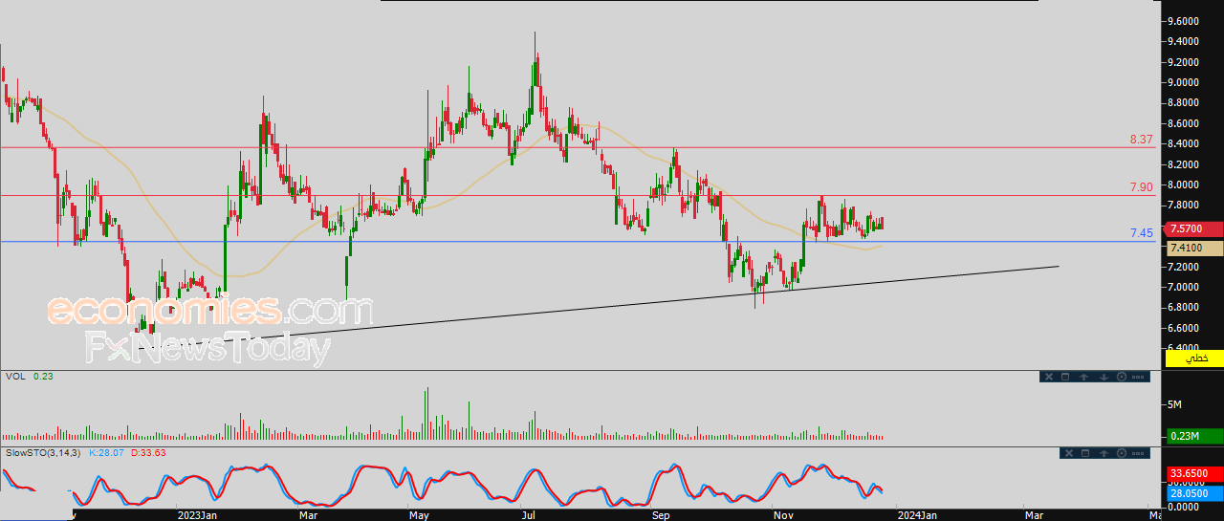Open VOL indicator settings gear
The image size is (1224, 521).
pos(1121,377)
